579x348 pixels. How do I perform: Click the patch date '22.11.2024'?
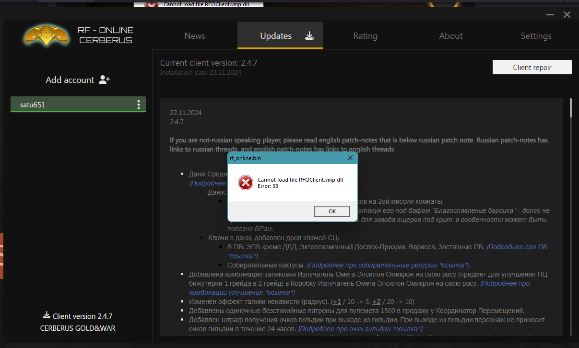point(186,113)
